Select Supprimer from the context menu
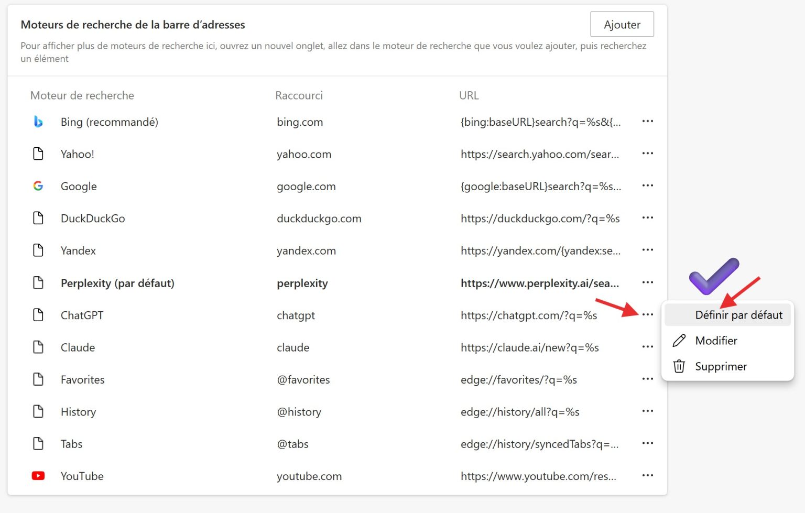This screenshot has width=805, height=513. [721, 366]
